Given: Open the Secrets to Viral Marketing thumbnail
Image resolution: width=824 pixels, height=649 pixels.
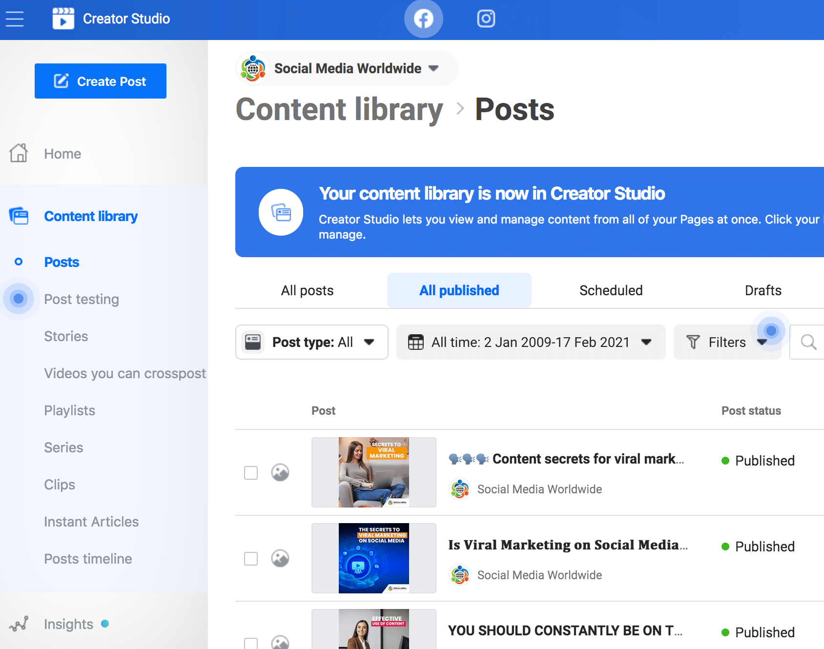Looking at the screenshot, I should (x=374, y=472).
